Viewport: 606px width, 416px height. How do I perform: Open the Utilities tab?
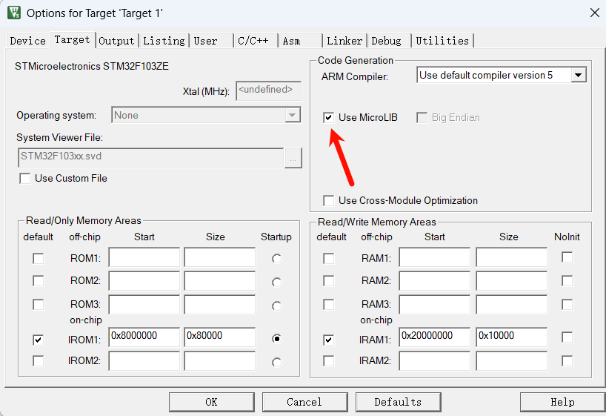[442, 41]
